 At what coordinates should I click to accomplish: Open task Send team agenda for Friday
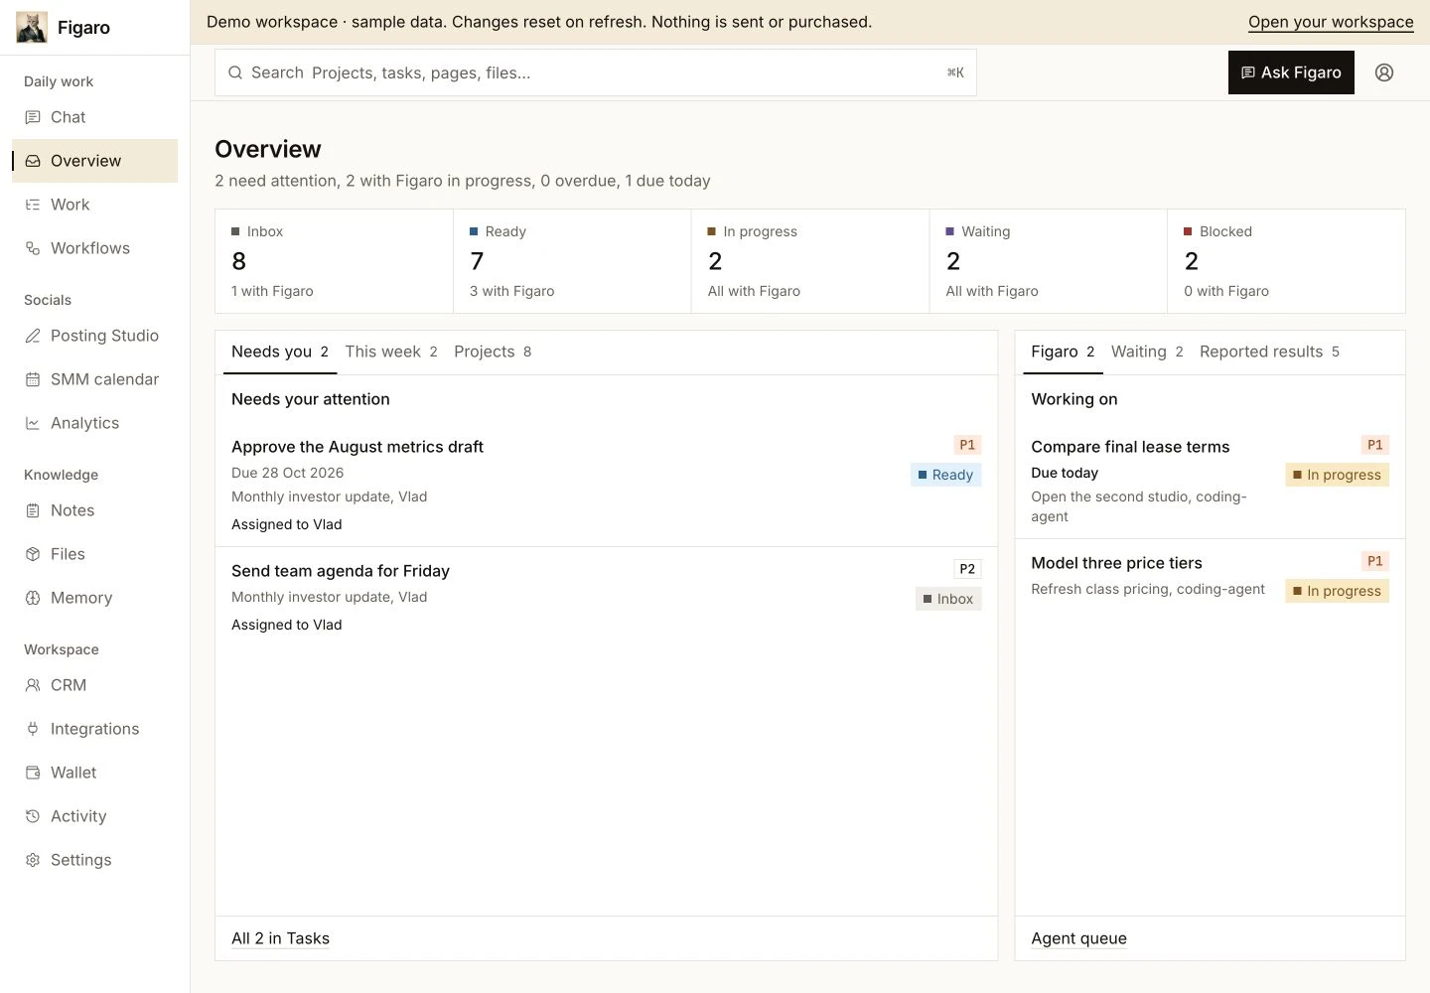coord(341,571)
